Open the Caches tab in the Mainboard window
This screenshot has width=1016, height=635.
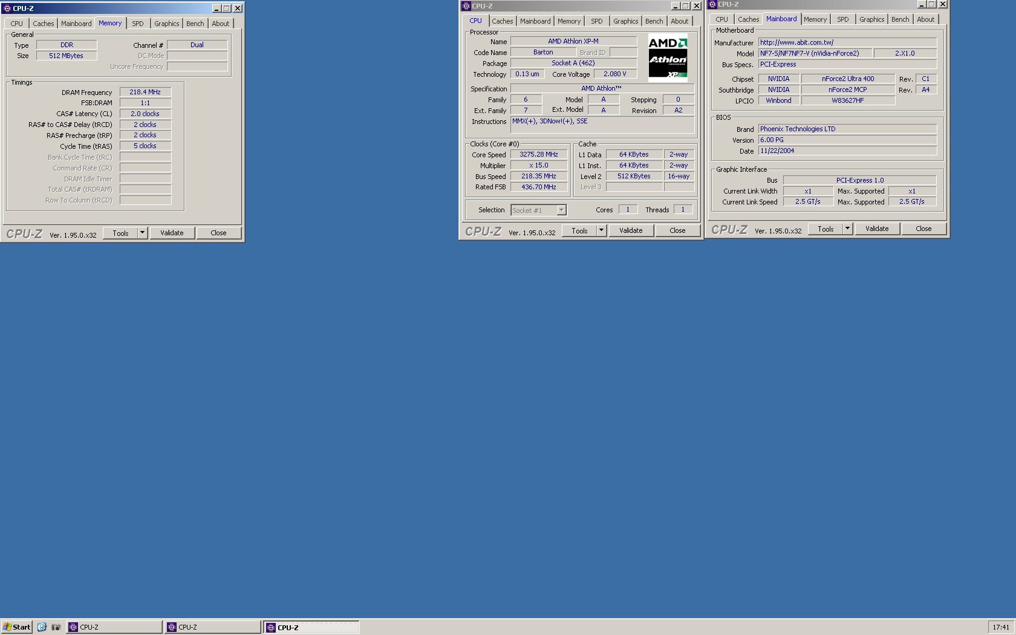(x=749, y=19)
